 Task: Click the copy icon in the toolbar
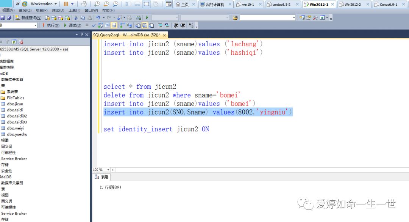point(83,18)
